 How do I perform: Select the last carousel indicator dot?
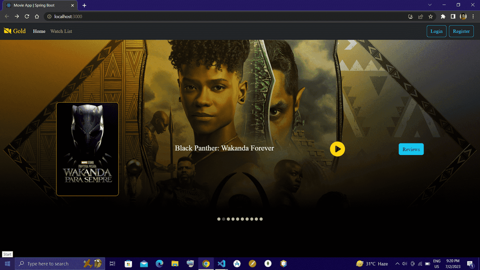261,219
